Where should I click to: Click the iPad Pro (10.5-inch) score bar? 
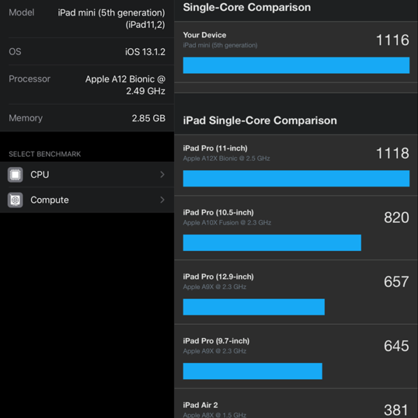272,242
